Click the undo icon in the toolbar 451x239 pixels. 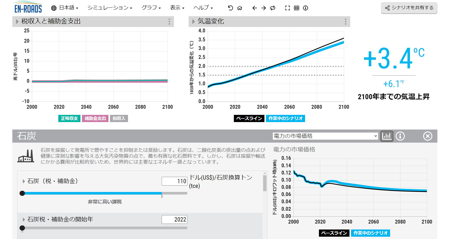[x=230, y=8]
